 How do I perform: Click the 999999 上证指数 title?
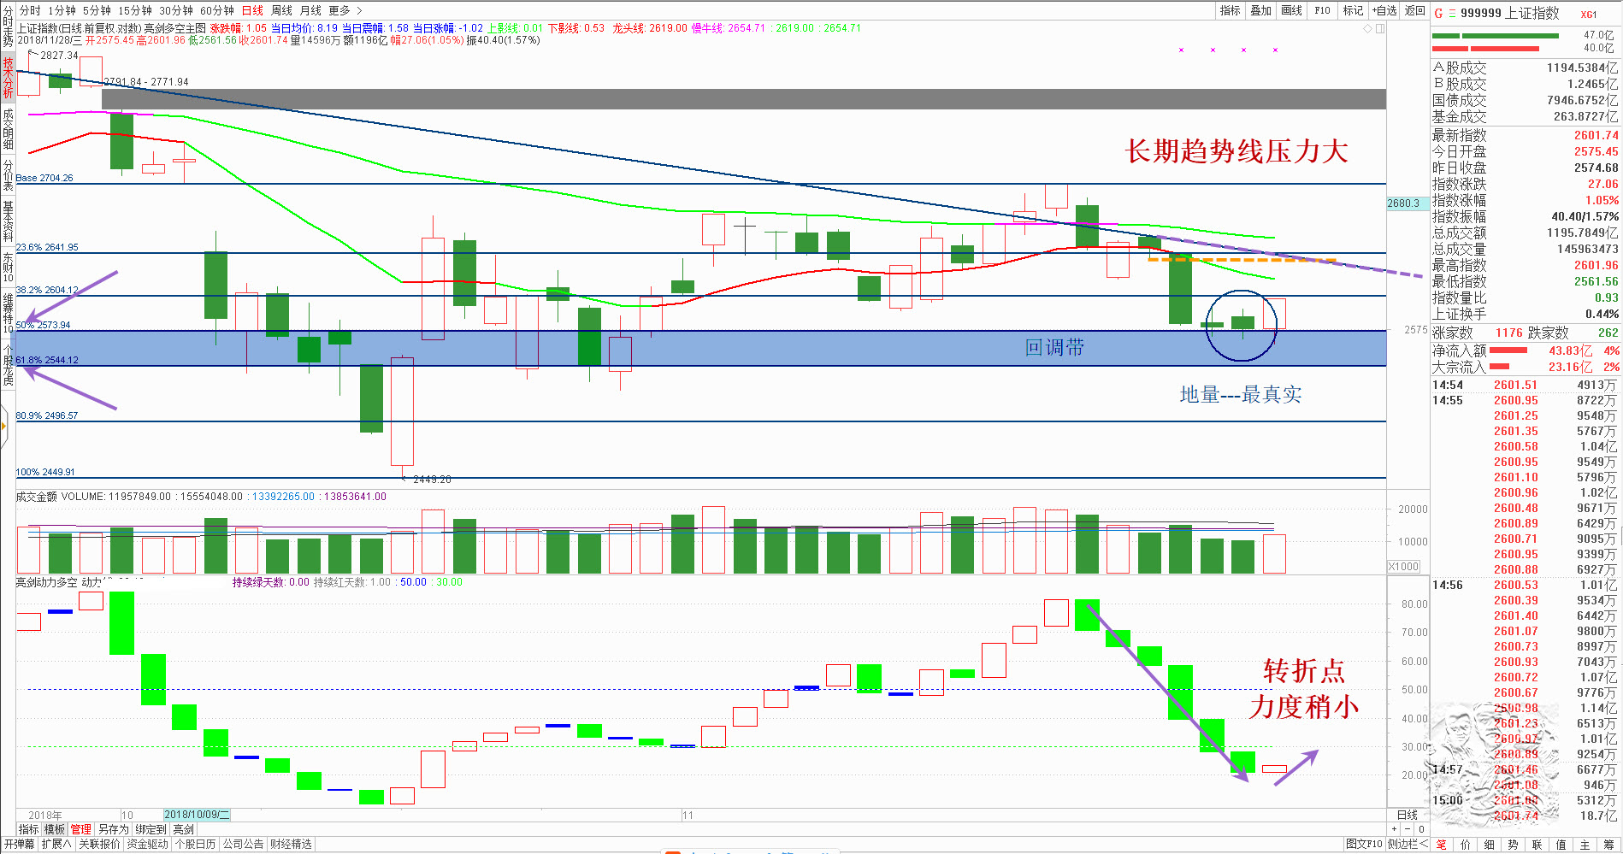pyautogui.click(x=1509, y=13)
